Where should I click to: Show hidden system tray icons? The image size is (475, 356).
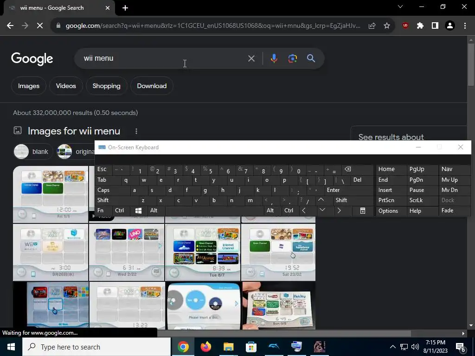pos(392,347)
